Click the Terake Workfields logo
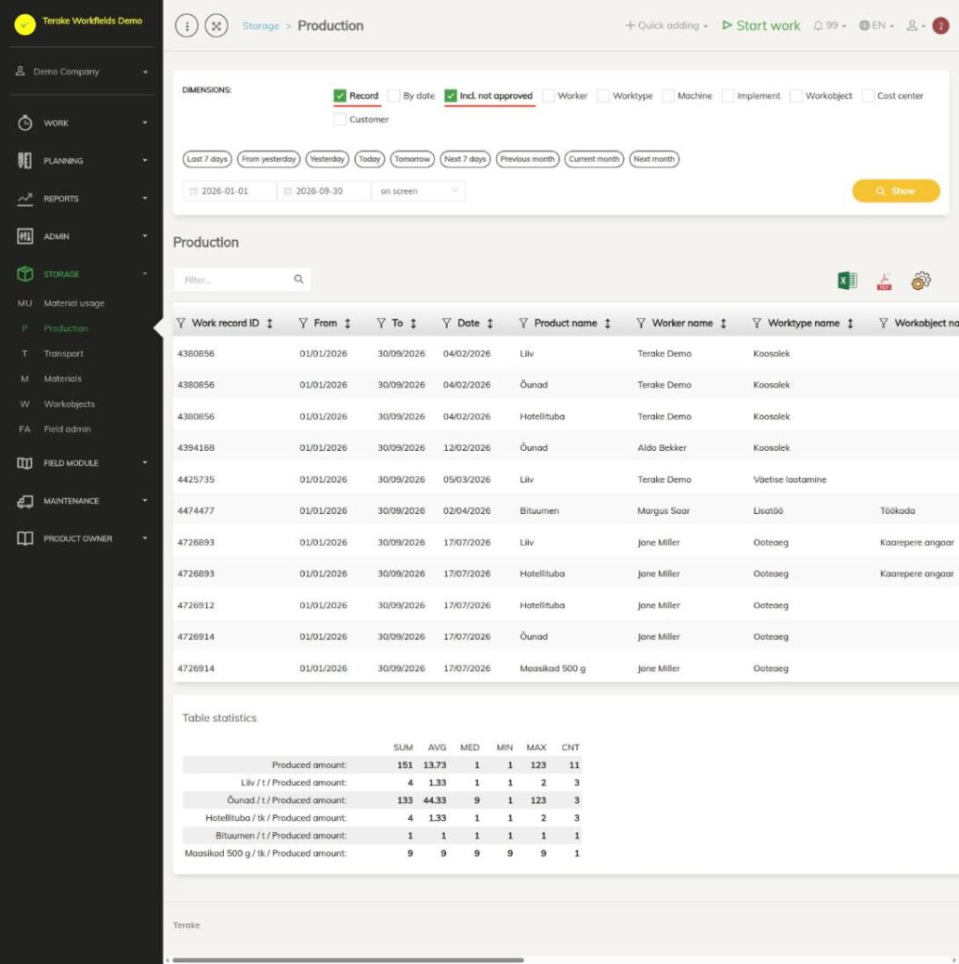 (x=25, y=24)
